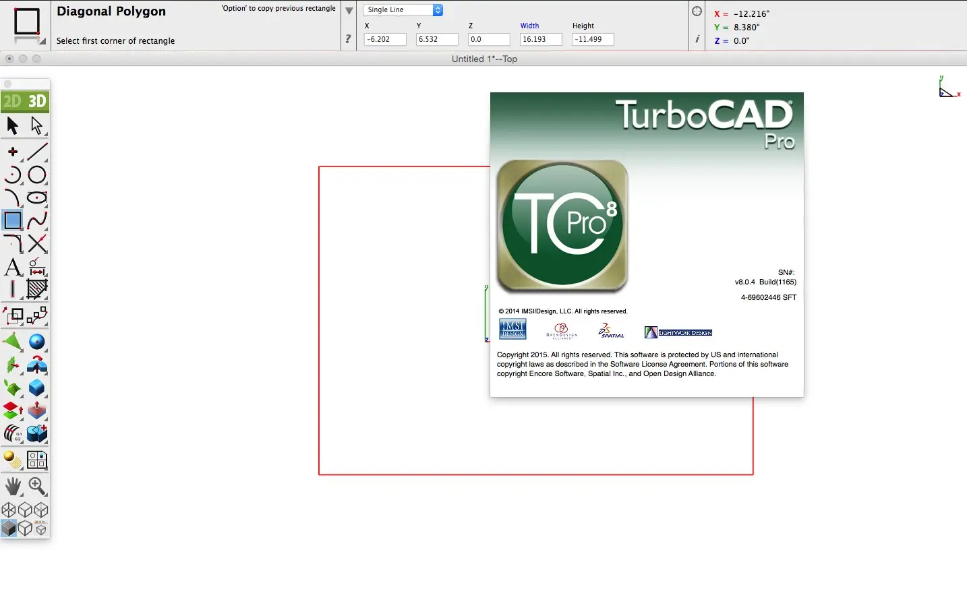Select the Ellipse tool
This screenshot has height=614, width=967.
pyautogui.click(x=37, y=197)
